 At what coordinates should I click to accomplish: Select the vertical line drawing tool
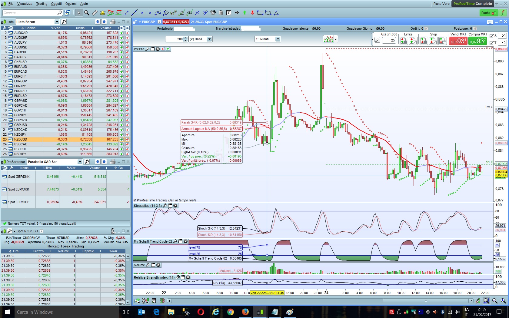pyautogui.click(x=150, y=13)
